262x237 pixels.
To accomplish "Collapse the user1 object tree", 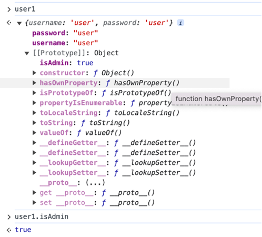I will point(19,23).
